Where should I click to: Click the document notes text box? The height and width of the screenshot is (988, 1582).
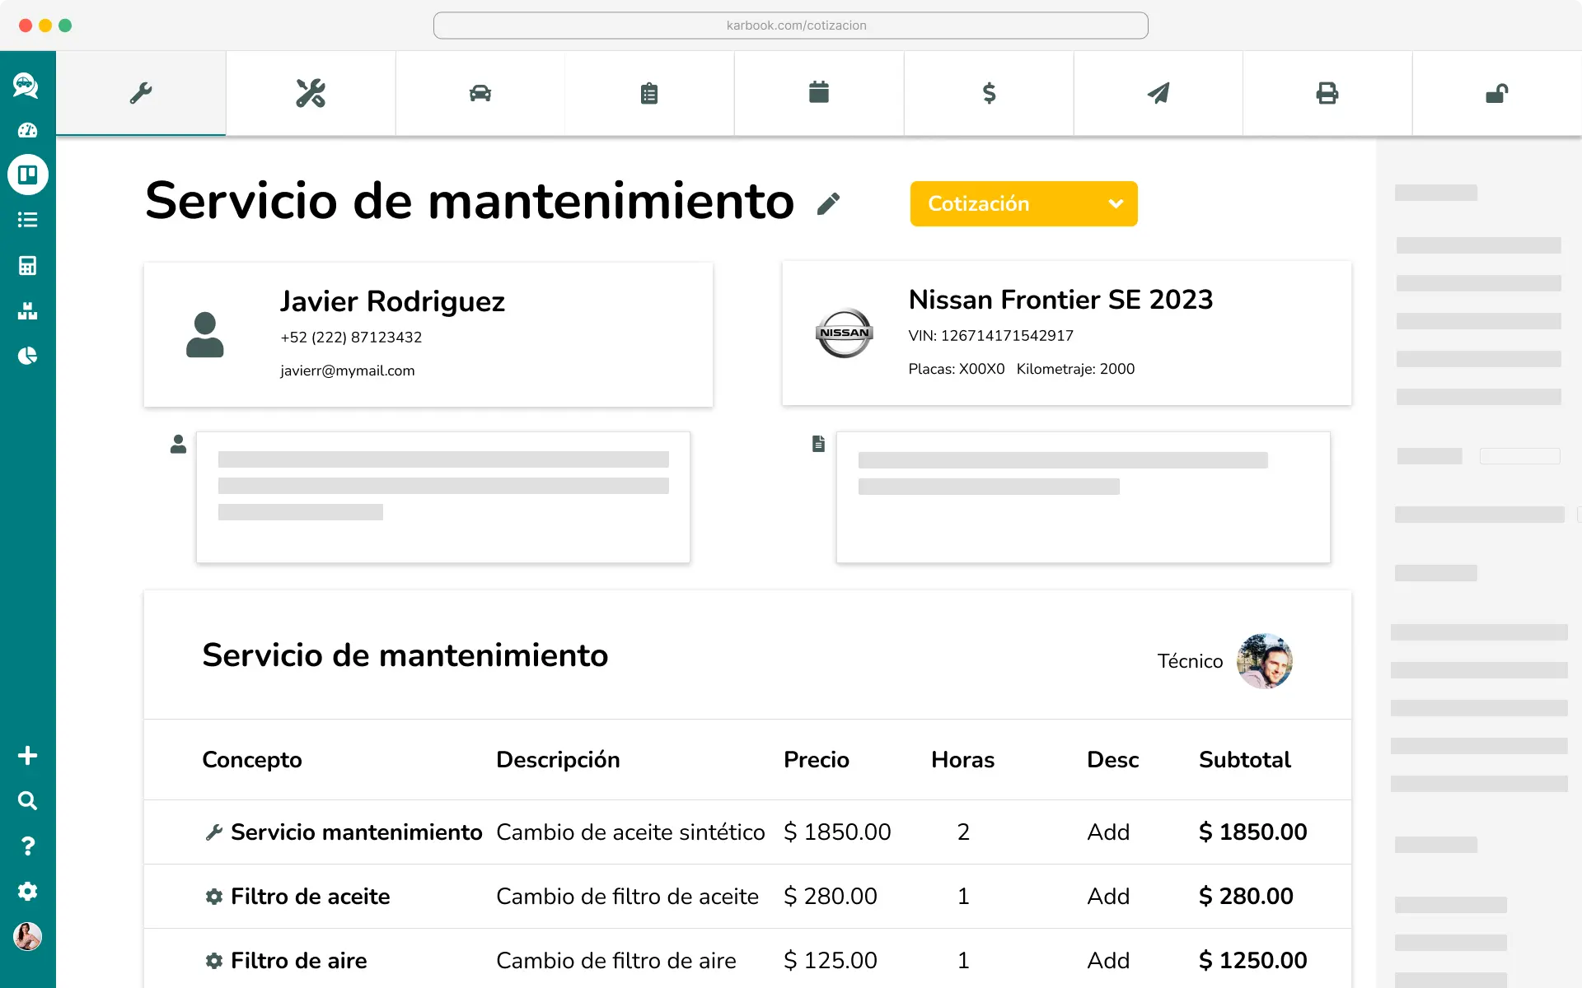click(x=1084, y=497)
